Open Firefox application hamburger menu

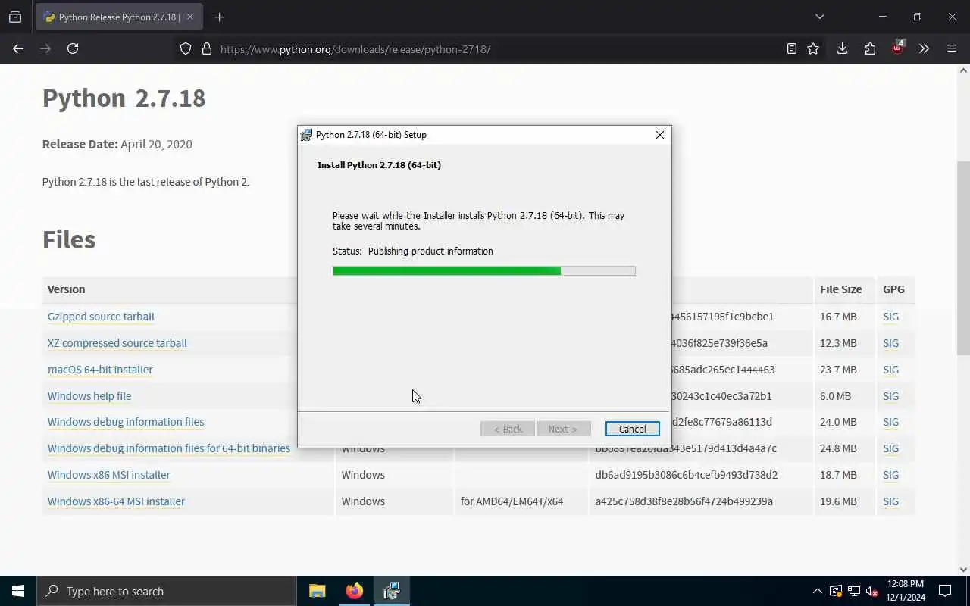[x=952, y=48]
